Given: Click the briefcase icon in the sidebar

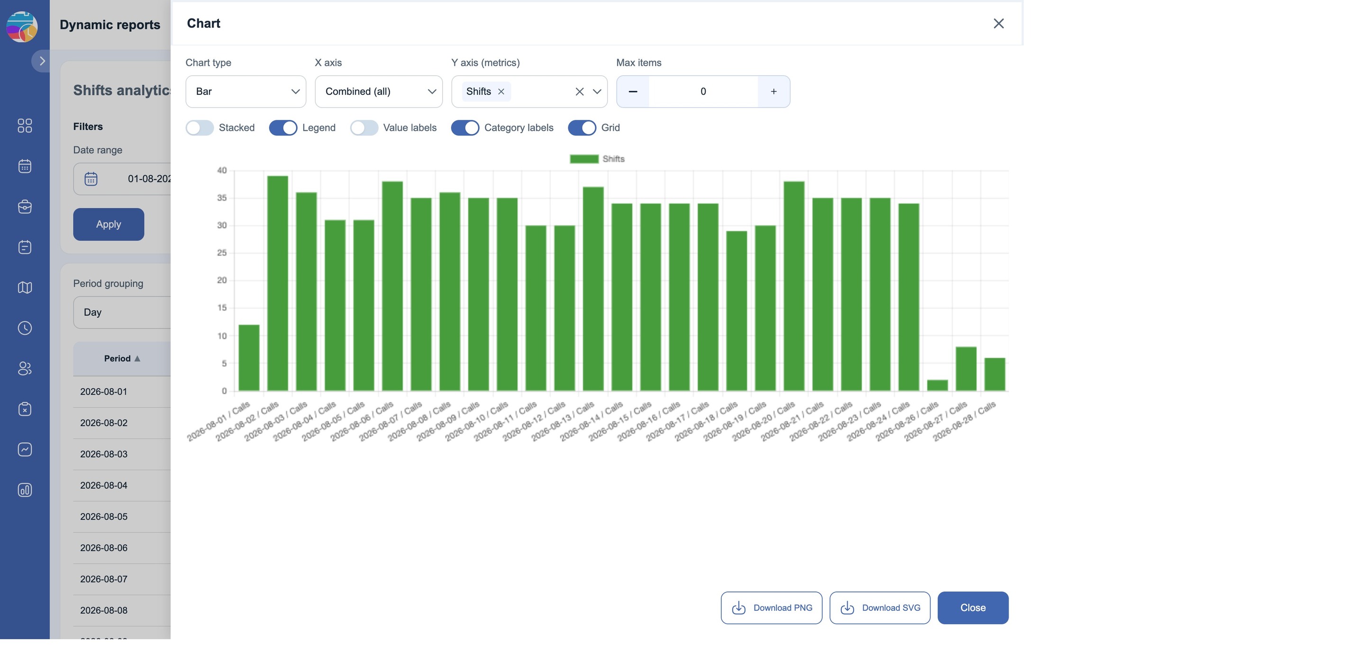Looking at the screenshot, I should (x=25, y=206).
